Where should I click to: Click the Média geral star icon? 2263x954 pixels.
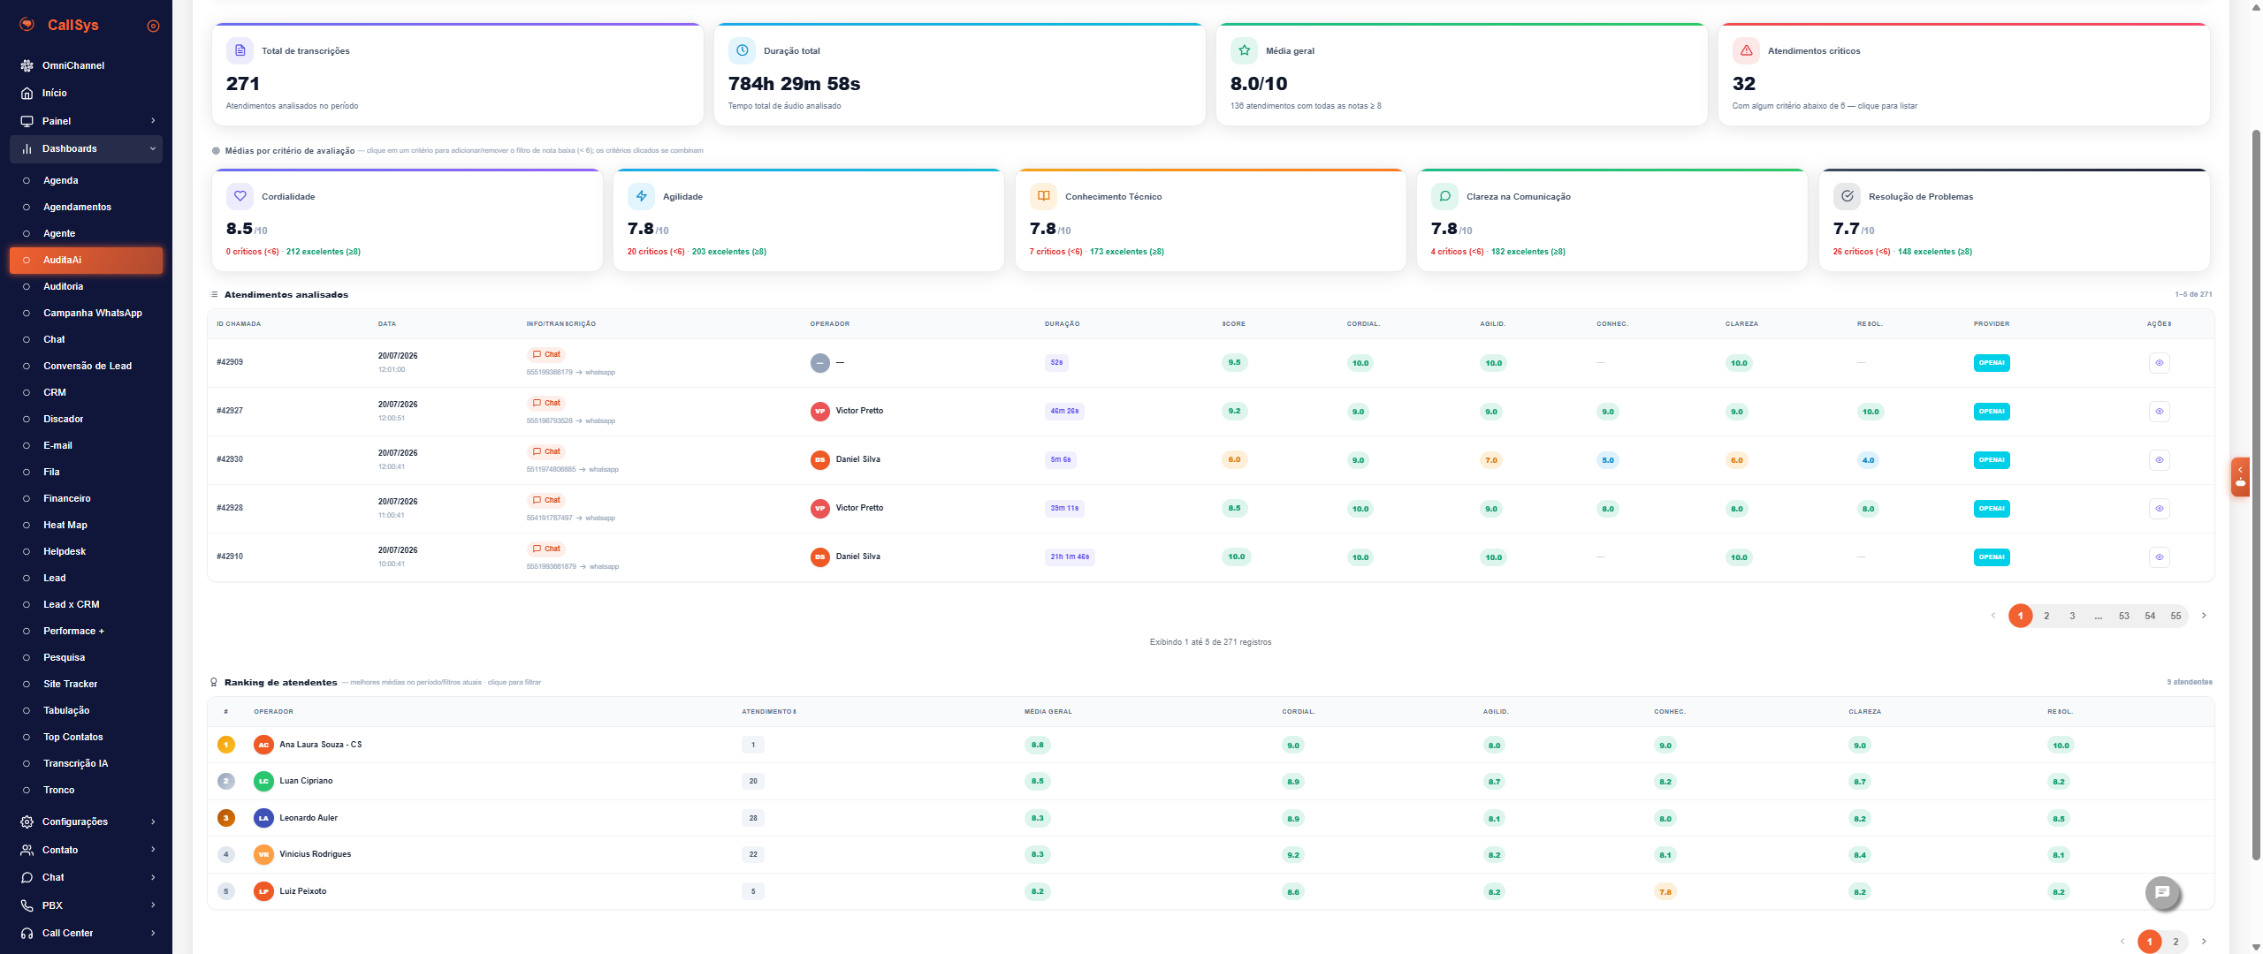[1244, 50]
